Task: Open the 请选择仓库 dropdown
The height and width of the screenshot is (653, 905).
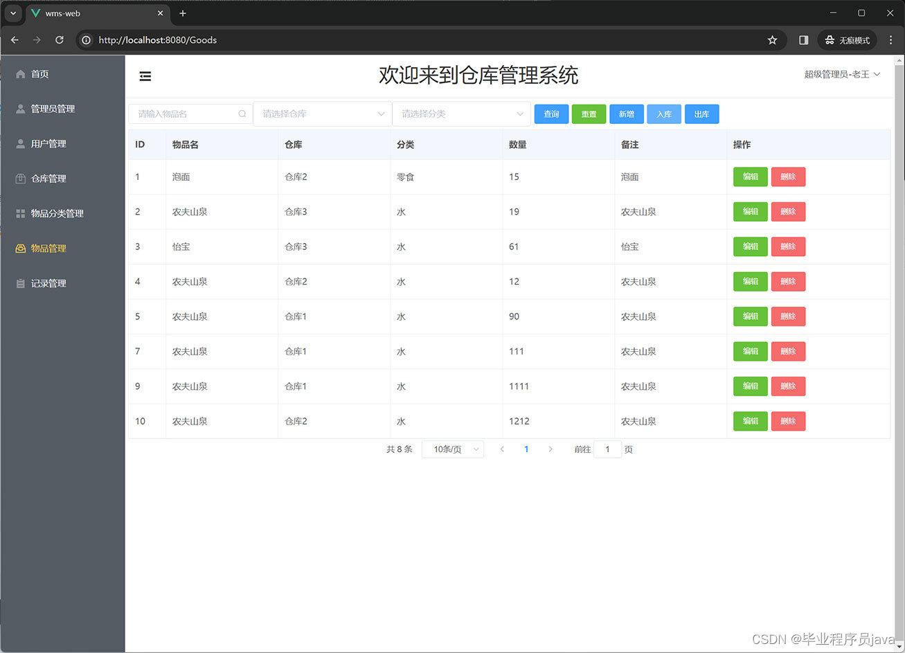Action: coord(322,114)
